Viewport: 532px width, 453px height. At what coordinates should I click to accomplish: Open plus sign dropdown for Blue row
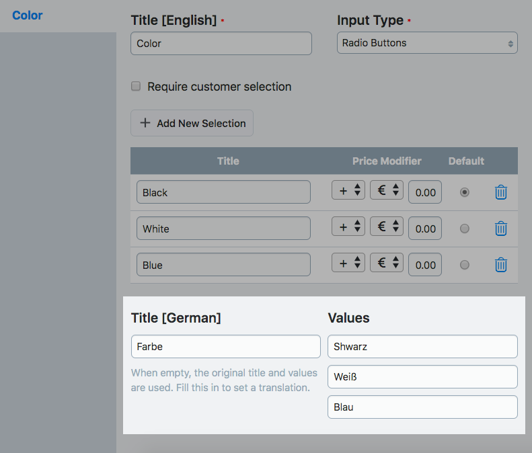click(x=348, y=263)
